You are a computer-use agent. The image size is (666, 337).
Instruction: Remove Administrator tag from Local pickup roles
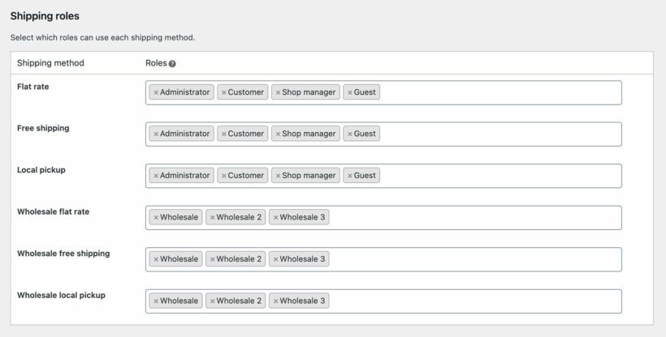point(156,176)
